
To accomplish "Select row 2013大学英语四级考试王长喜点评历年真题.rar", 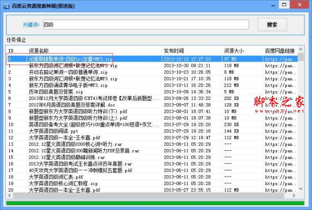I will pos(152,164).
